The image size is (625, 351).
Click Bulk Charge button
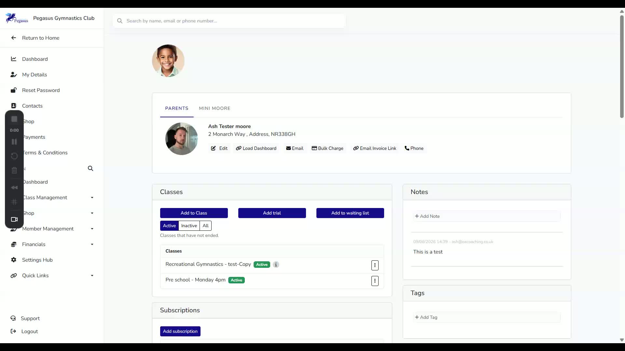pyautogui.click(x=327, y=148)
